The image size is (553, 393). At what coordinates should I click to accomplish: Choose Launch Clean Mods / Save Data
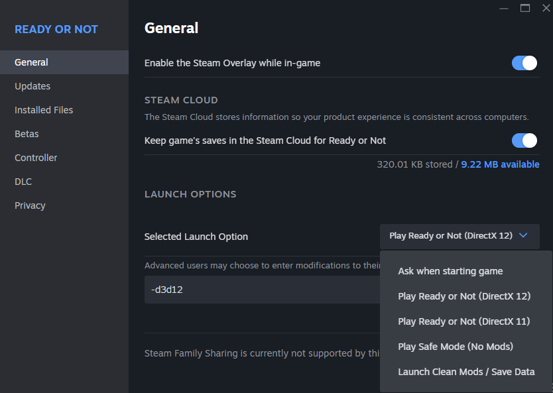pyautogui.click(x=466, y=372)
